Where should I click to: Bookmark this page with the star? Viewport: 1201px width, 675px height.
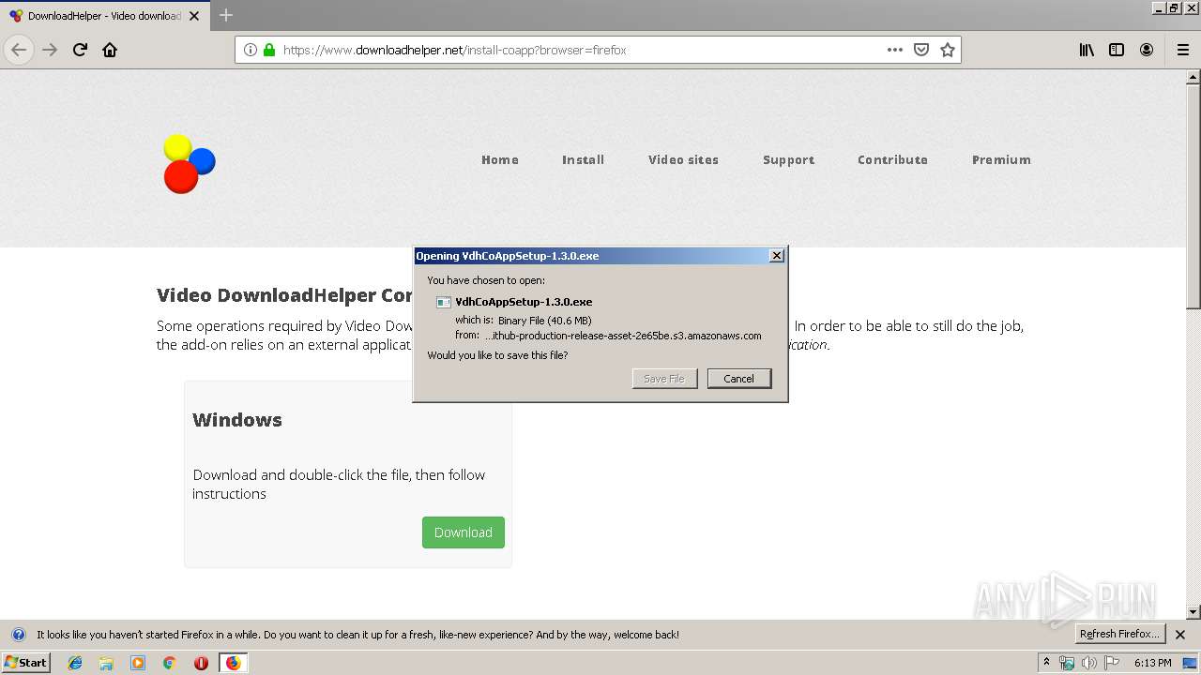(948, 50)
